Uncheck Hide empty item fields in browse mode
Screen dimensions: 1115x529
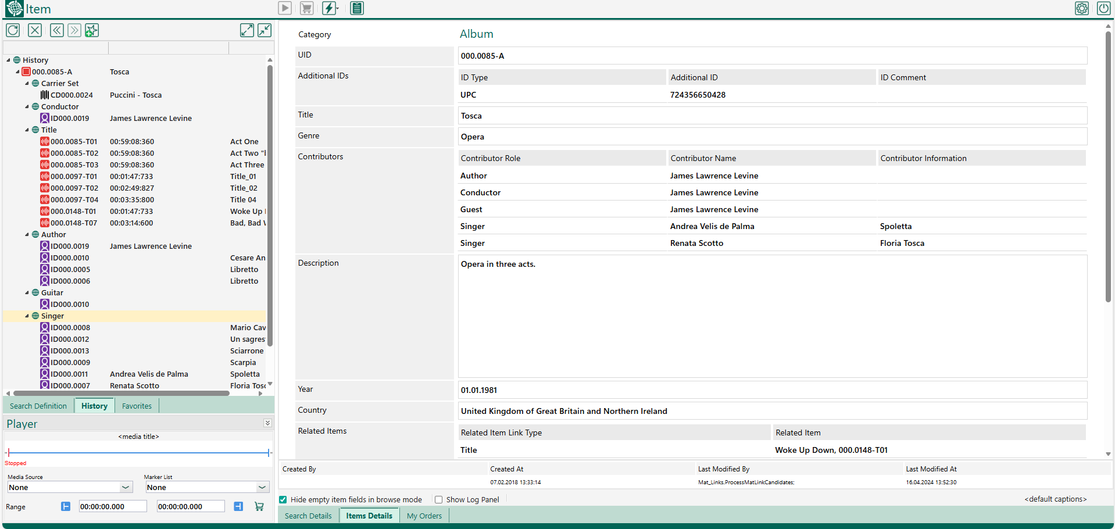[283, 499]
